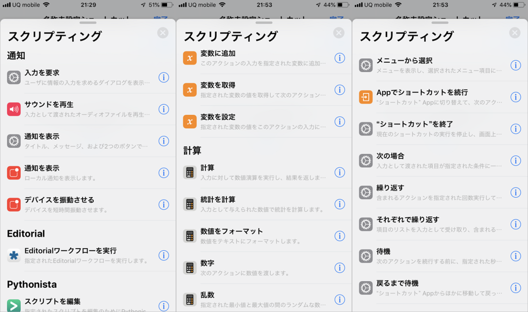This screenshot has width=528, height=312.
Task: Tap the gear icon beside 入力を要求
Action: (x=14, y=77)
